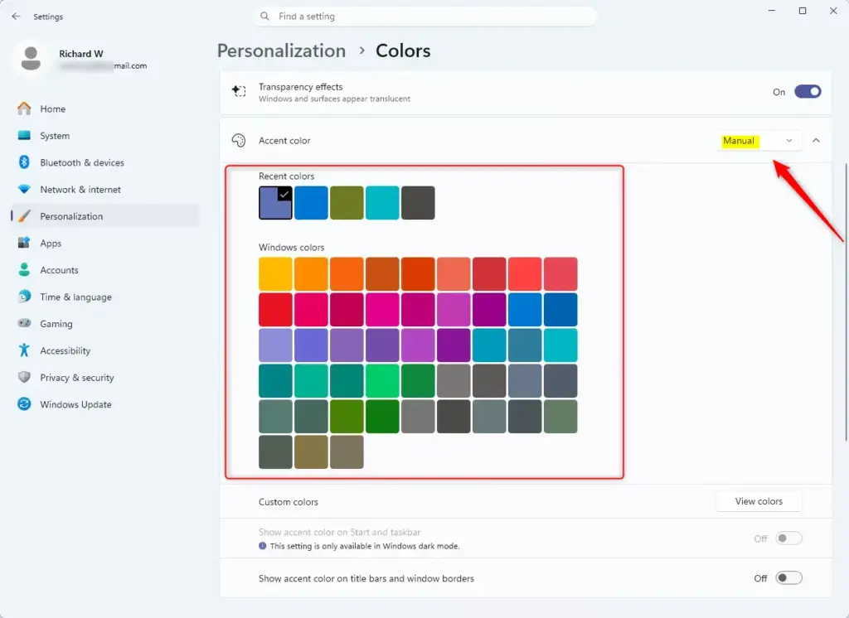Click the Windows Update refresh icon
This screenshot has height=618, width=849.
click(x=24, y=403)
